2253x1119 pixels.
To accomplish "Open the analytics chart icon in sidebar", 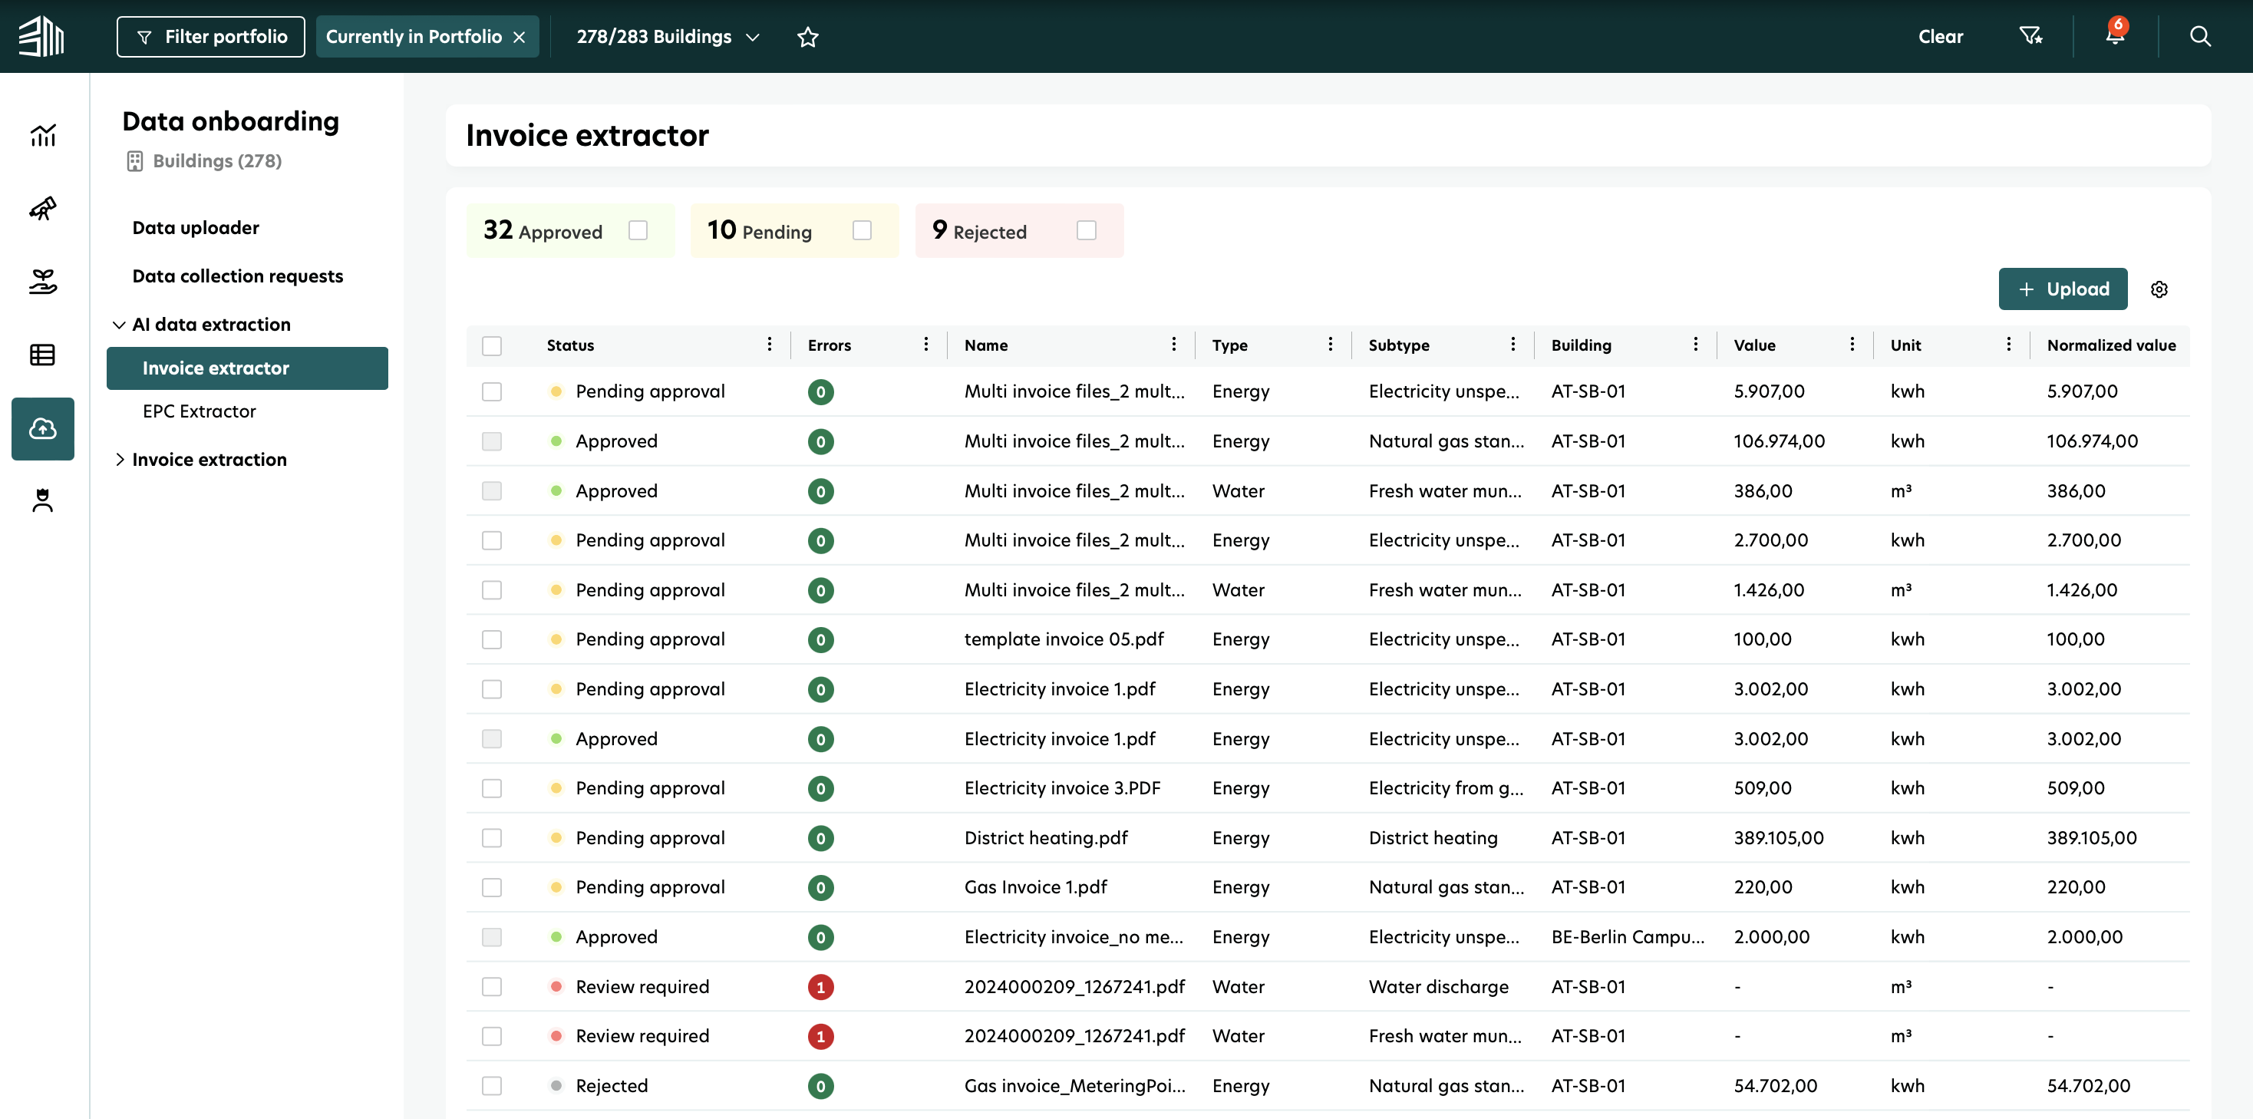I will (42, 135).
